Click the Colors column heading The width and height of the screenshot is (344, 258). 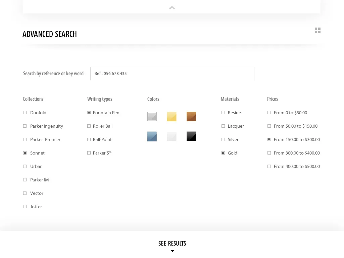tap(153, 99)
